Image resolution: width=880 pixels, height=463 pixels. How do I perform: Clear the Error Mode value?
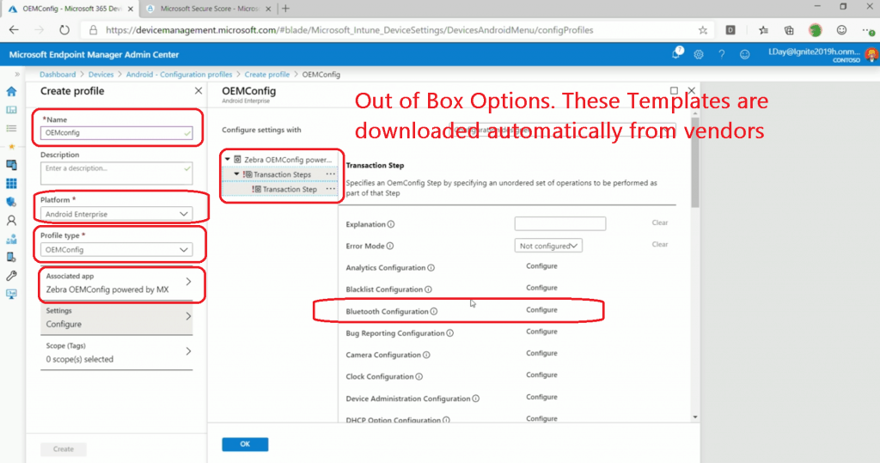pos(660,244)
